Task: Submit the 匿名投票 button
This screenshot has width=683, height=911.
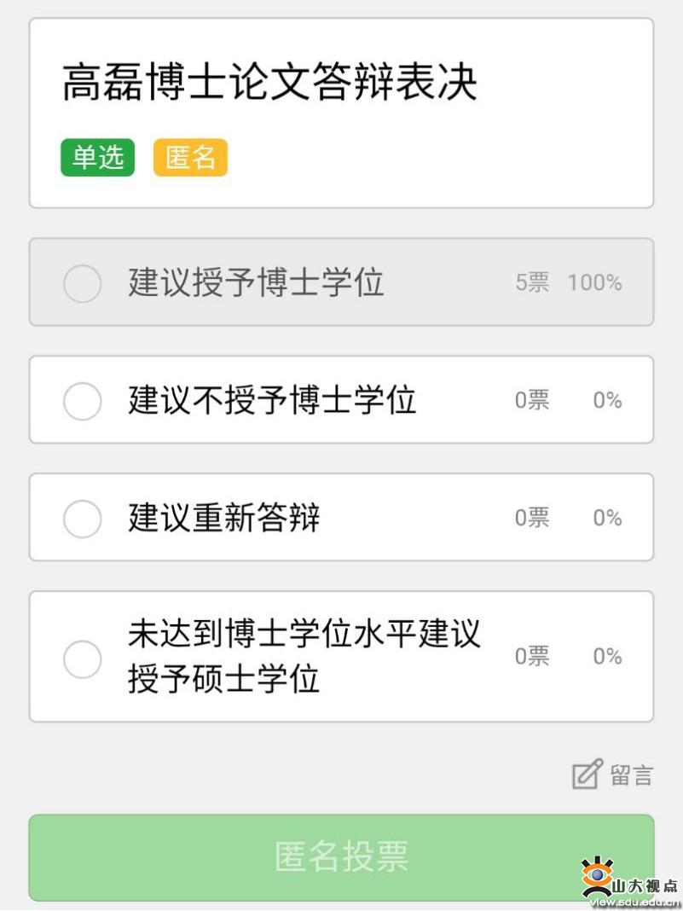Action: pyautogui.click(x=341, y=857)
